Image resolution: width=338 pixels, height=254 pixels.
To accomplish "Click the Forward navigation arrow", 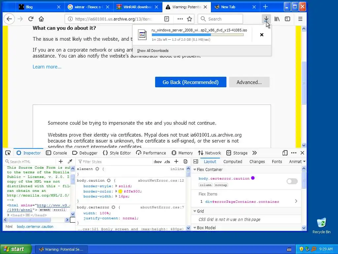I will coord(20,19).
